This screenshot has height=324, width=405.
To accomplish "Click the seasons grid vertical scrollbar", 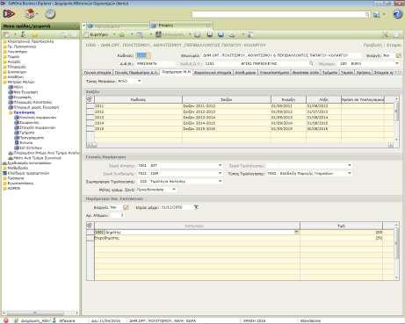I will 396,120.
